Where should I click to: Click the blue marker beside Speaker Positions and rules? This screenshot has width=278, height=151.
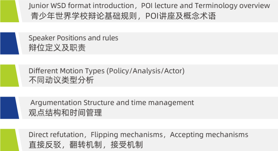(x=9, y=43)
